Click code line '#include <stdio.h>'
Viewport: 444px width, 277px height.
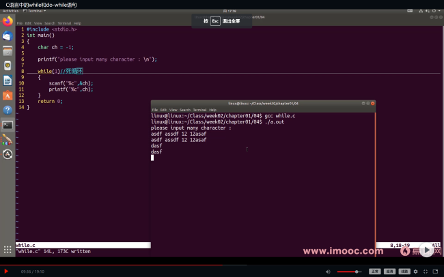51,29
